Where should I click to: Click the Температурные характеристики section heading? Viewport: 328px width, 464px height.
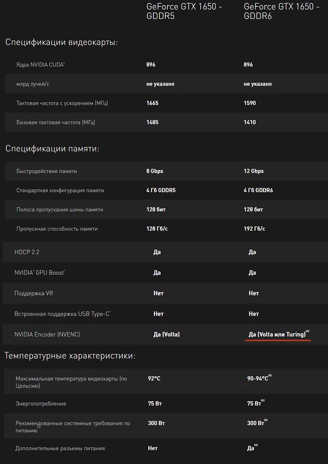click(x=70, y=356)
